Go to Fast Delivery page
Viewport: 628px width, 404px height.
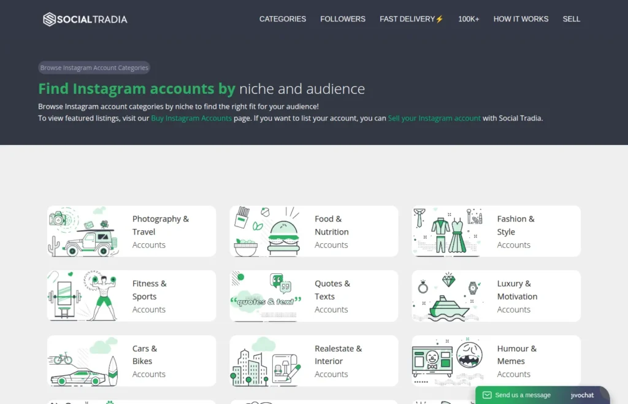[x=412, y=19]
